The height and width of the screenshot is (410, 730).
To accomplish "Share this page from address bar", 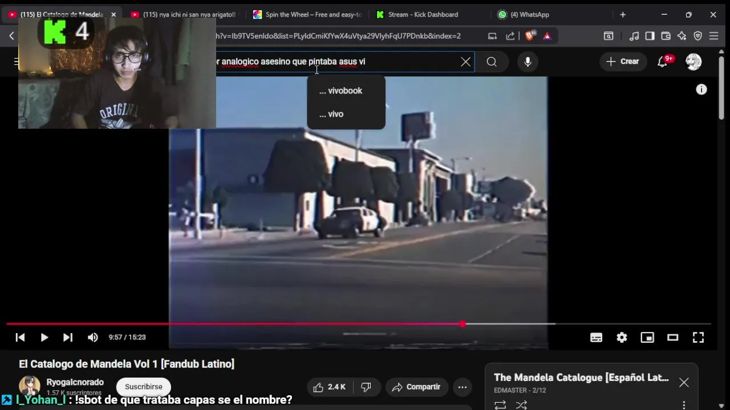I will [x=510, y=36].
